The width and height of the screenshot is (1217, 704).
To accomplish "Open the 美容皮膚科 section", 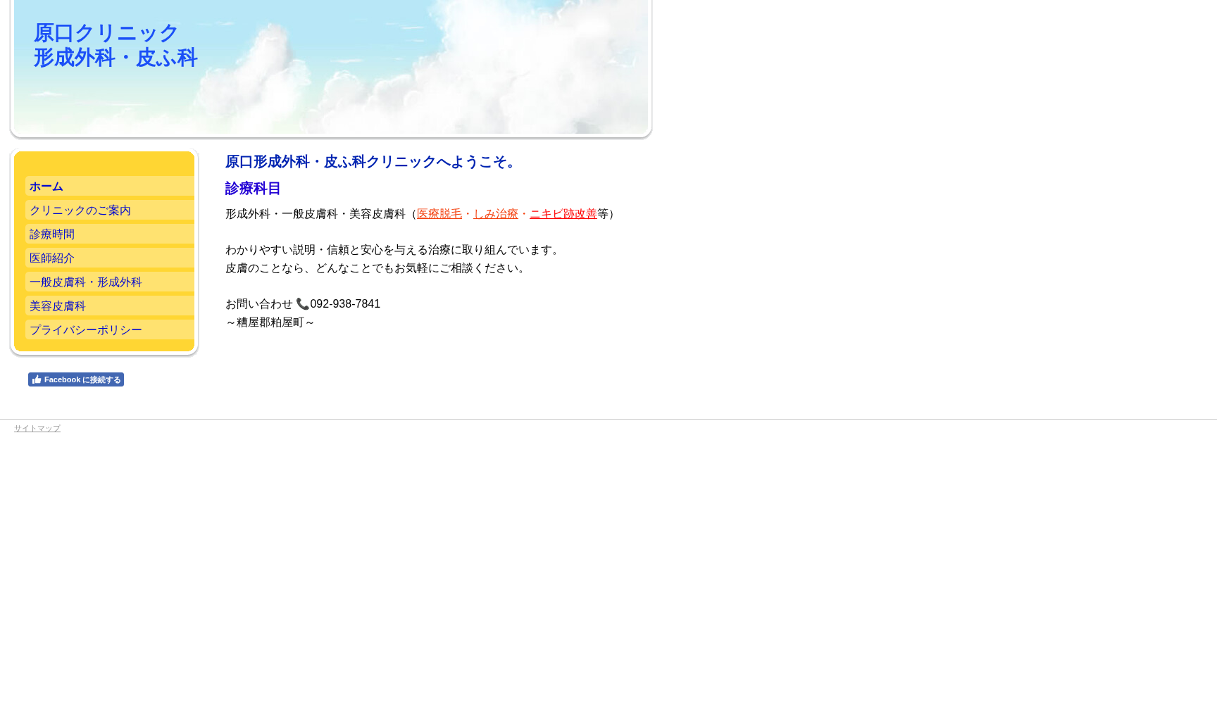I will (x=57, y=306).
